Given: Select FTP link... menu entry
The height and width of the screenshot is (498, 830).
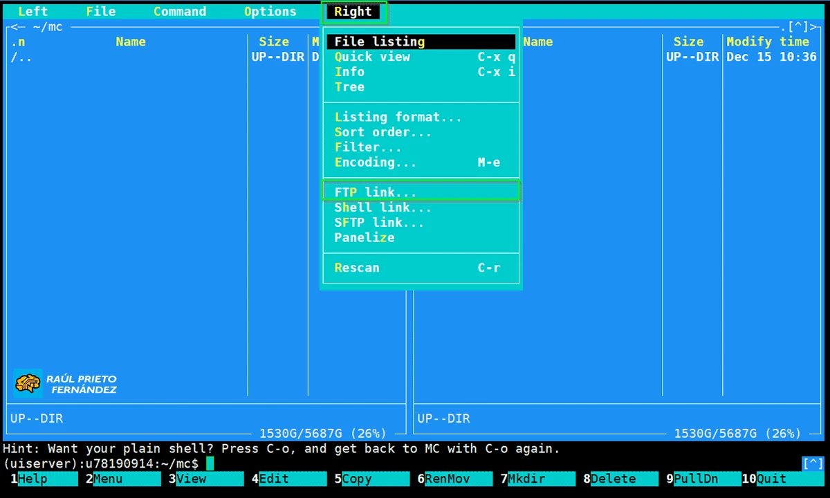Looking at the screenshot, I should click(376, 192).
